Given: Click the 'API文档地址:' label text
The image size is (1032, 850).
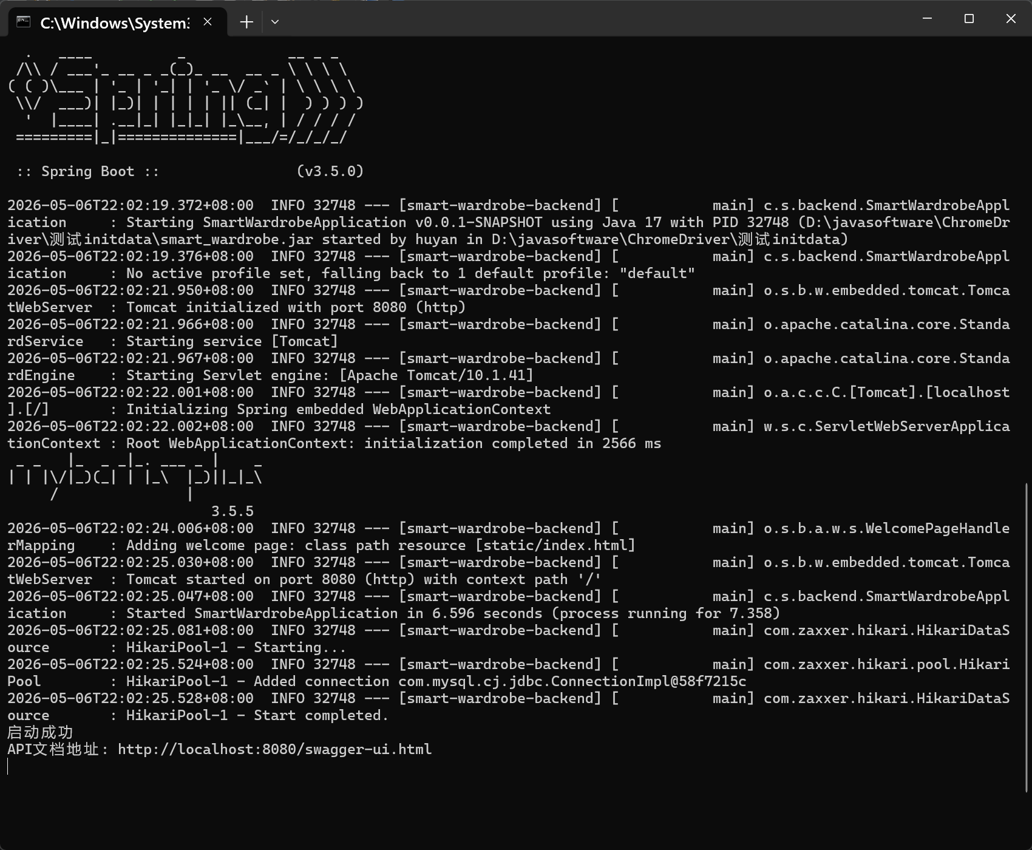Looking at the screenshot, I should (58, 749).
